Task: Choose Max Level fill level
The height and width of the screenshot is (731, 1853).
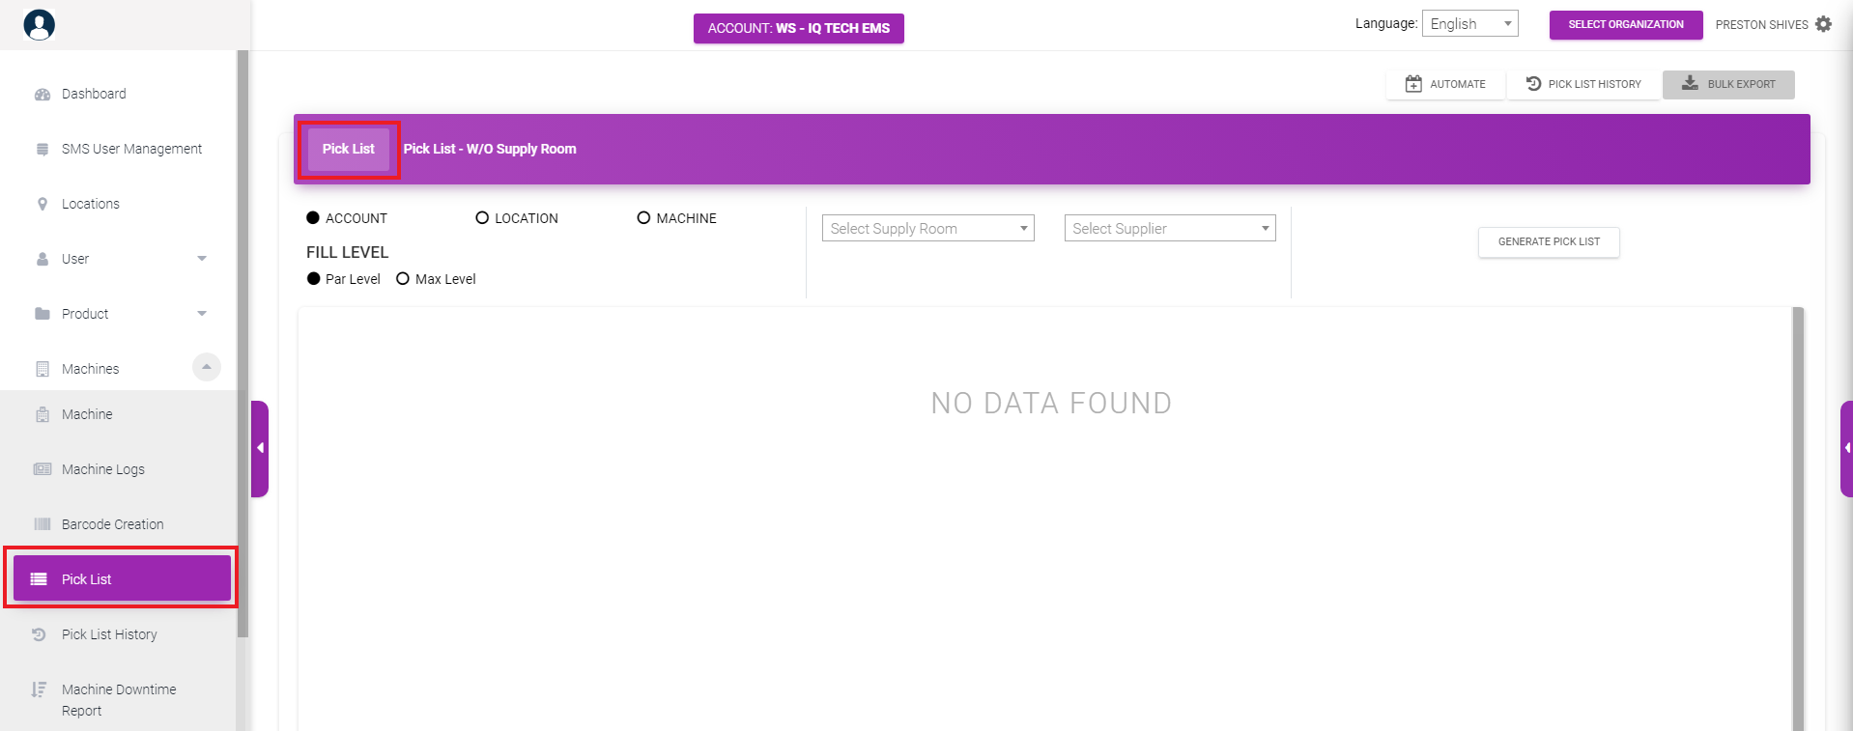Action: tap(403, 279)
